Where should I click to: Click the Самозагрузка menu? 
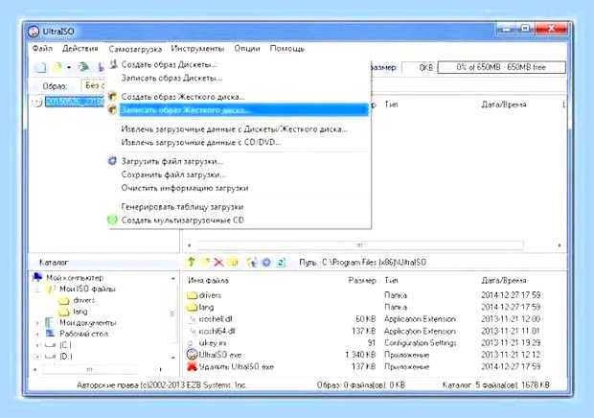pyautogui.click(x=135, y=49)
